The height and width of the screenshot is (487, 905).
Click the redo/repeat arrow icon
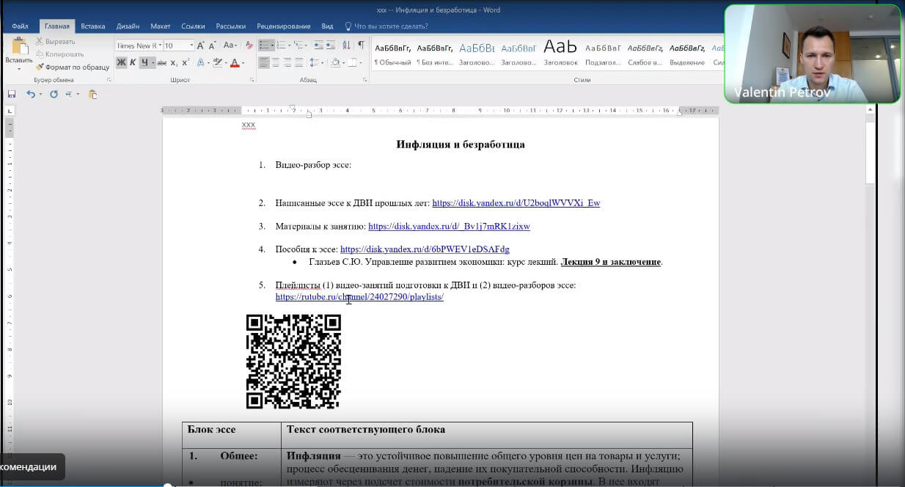[x=54, y=94]
